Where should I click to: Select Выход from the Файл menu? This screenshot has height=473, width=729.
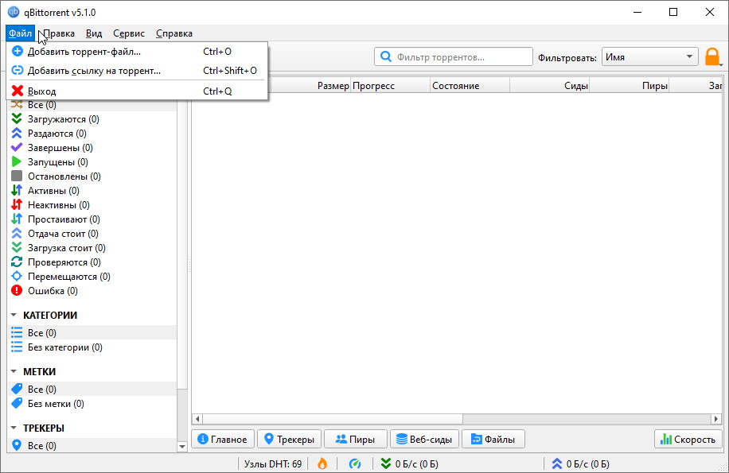coord(137,91)
